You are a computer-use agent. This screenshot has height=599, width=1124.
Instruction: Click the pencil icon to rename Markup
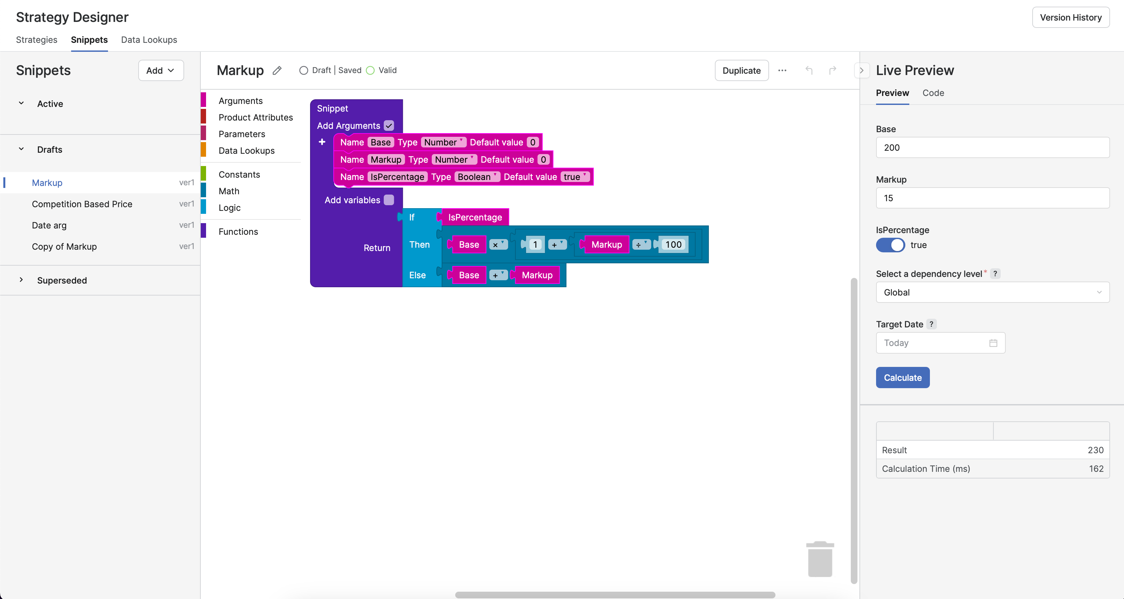tap(277, 71)
